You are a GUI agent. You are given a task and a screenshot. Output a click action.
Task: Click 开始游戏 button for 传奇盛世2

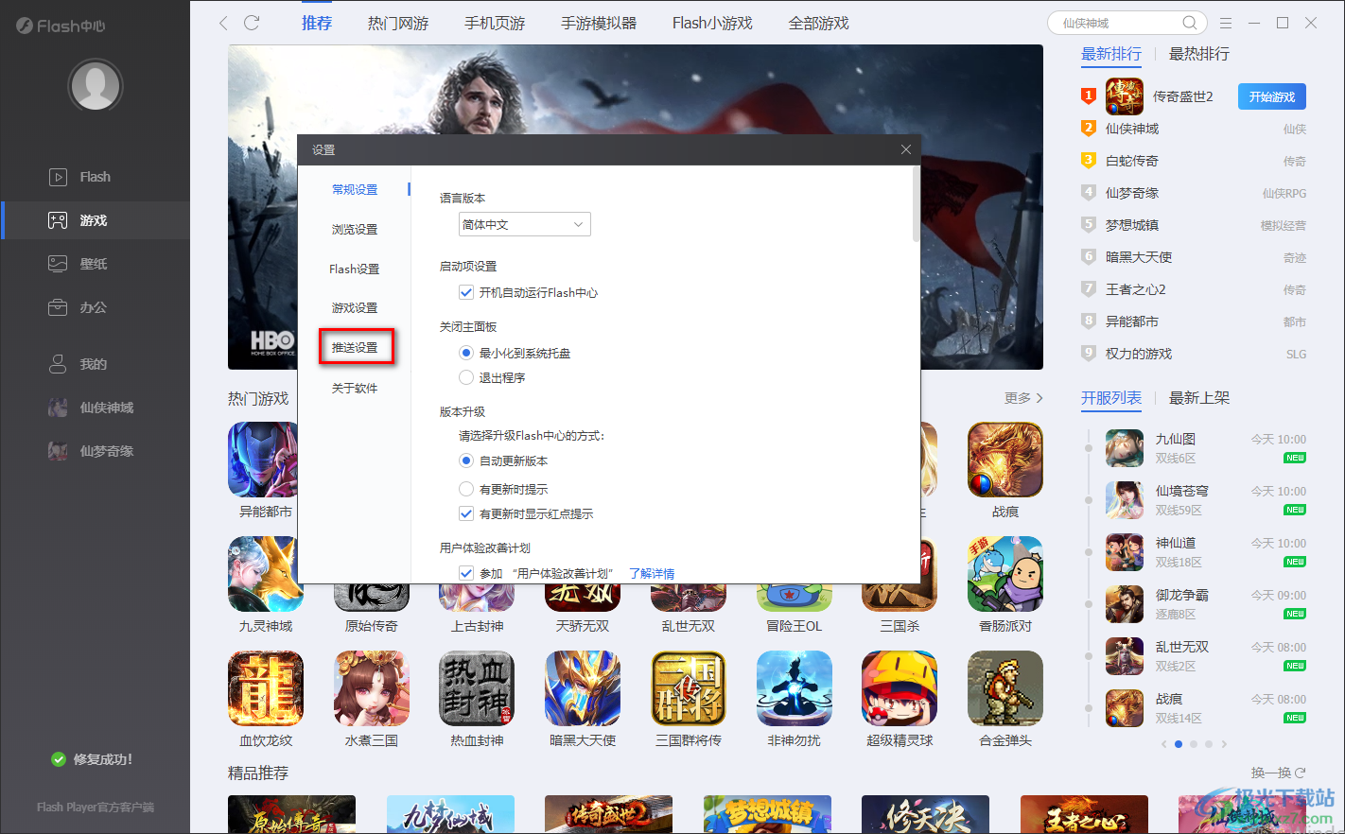[x=1272, y=96]
